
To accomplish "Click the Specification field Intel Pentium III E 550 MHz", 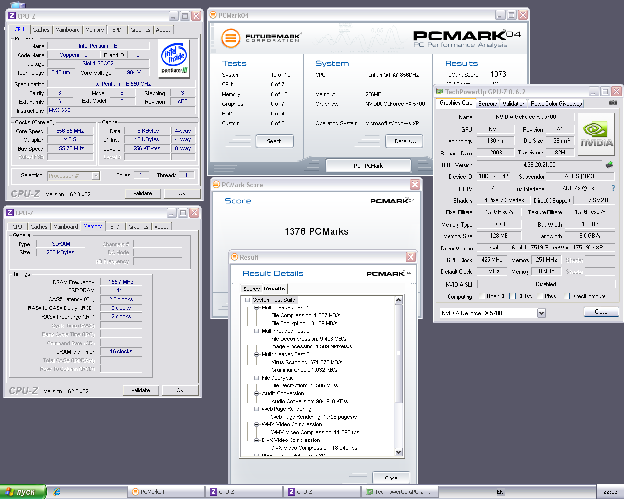I will coord(121,84).
